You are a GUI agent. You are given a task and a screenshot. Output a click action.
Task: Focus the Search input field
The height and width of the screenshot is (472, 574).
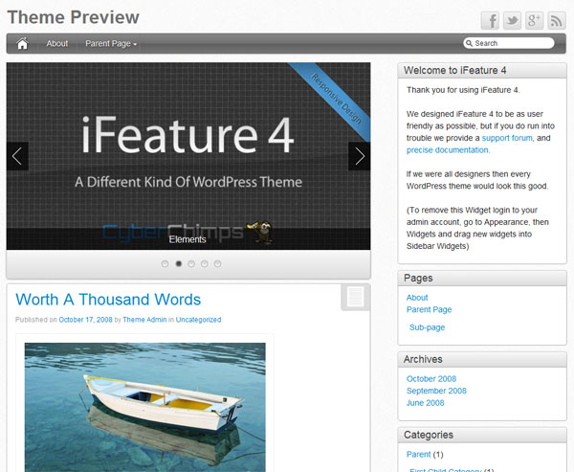click(509, 43)
